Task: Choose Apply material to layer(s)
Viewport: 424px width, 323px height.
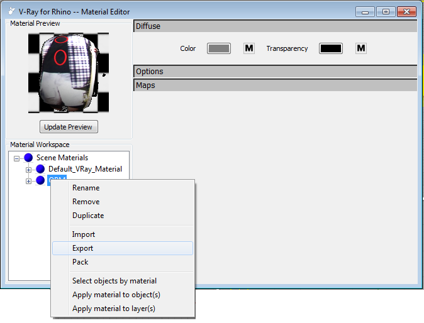Action: coord(123,309)
